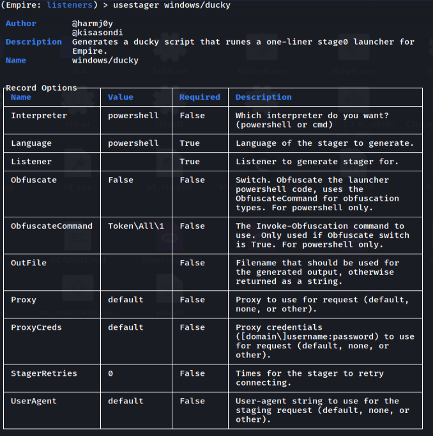Click the Language powershell value

(133, 143)
